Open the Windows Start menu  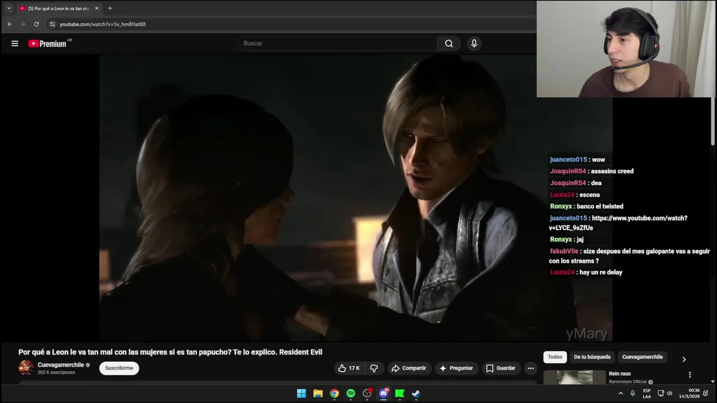pyautogui.click(x=301, y=393)
